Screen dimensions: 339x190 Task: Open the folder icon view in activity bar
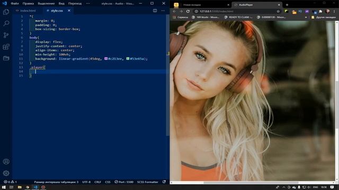(6, 58)
